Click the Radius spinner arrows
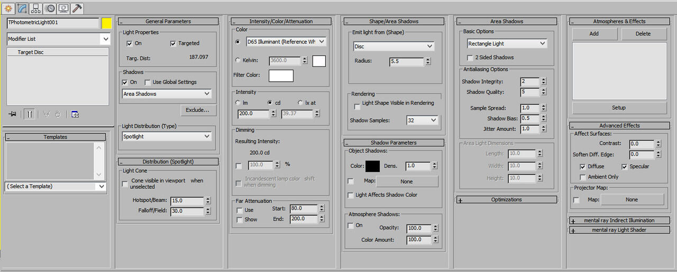This screenshot has width=677, height=272. [428, 62]
